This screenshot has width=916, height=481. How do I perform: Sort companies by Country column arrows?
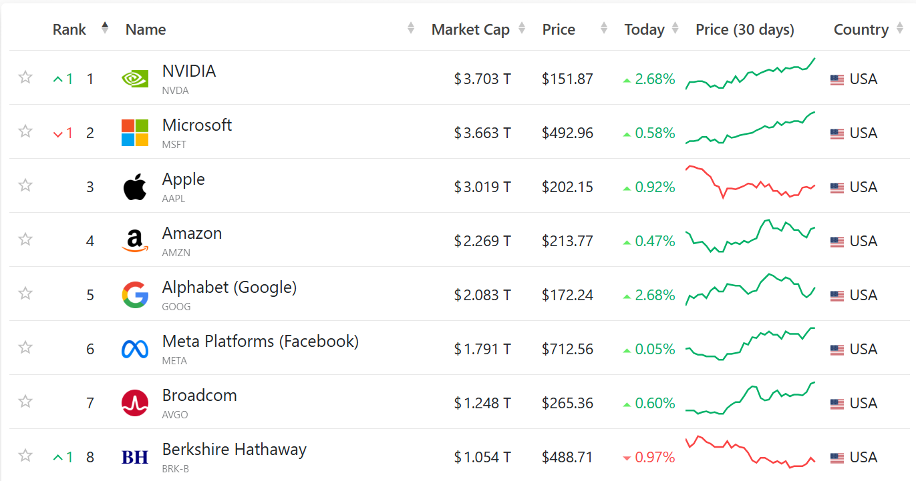(899, 29)
